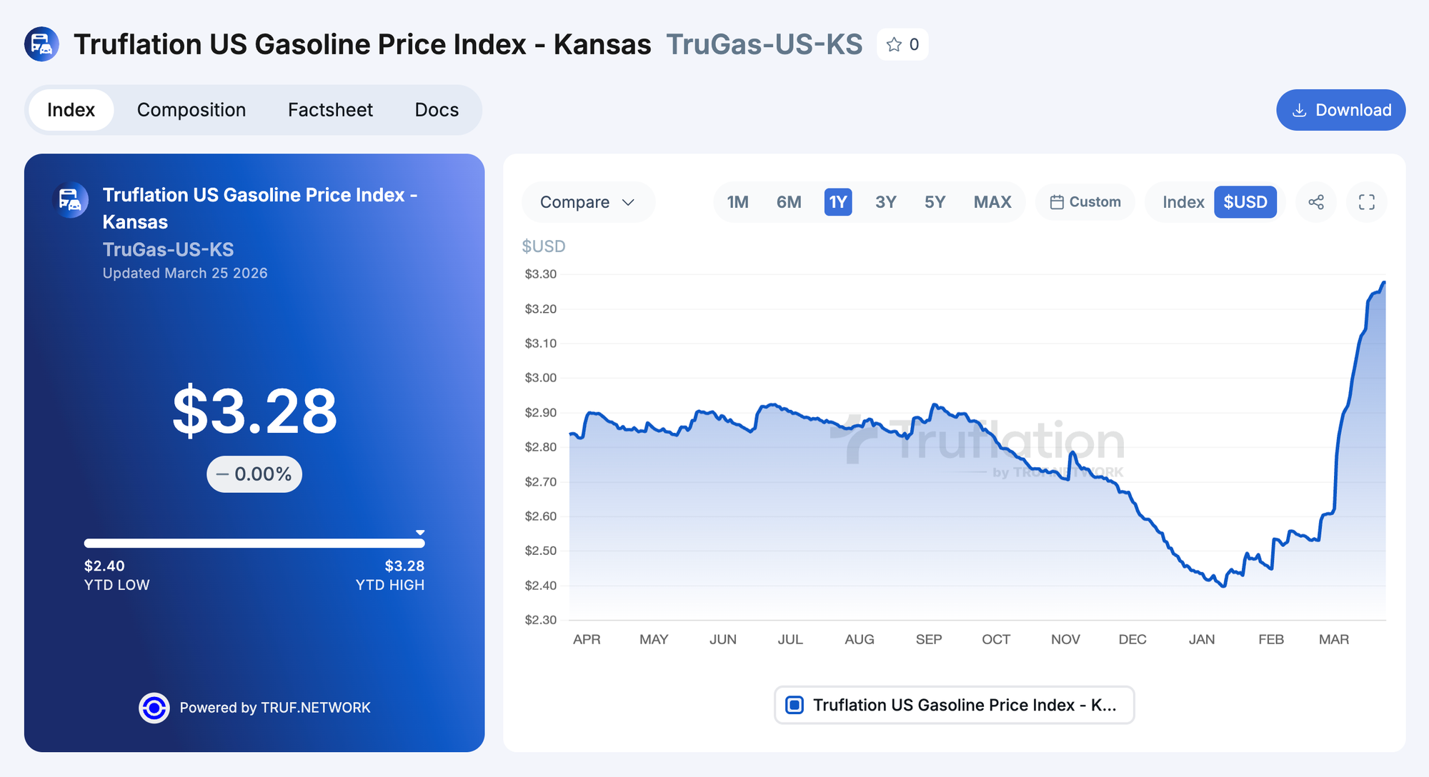Expand the Compare dropdown
The width and height of the screenshot is (1429, 777).
coord(587,202)
